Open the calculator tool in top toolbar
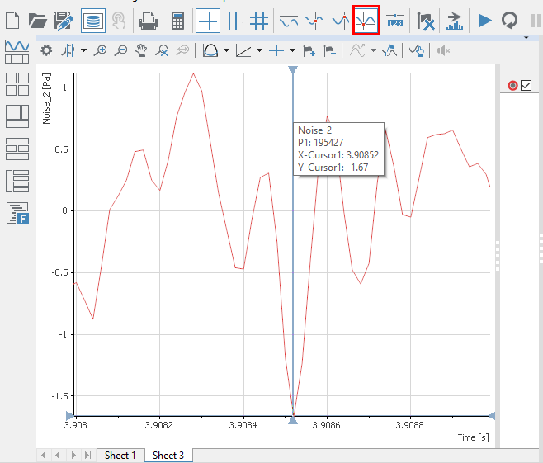Screen dimensions: 543x463 (x=177, y=21)
